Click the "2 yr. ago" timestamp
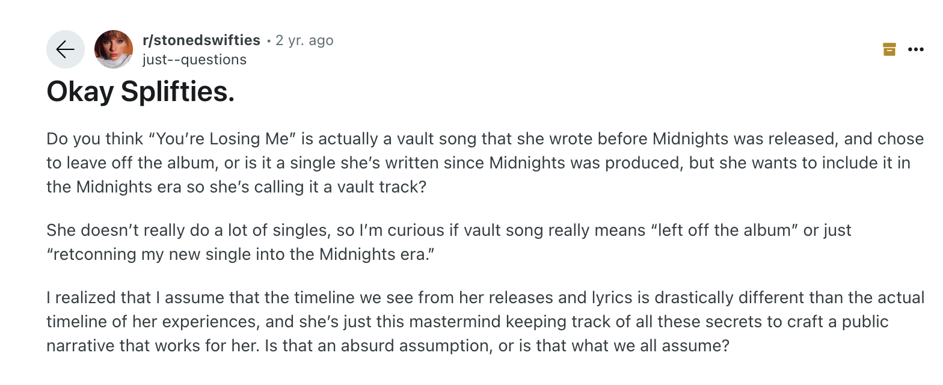The height and width of the screenshot is (385, 943). pyautogui.click(x=304, y=40)
